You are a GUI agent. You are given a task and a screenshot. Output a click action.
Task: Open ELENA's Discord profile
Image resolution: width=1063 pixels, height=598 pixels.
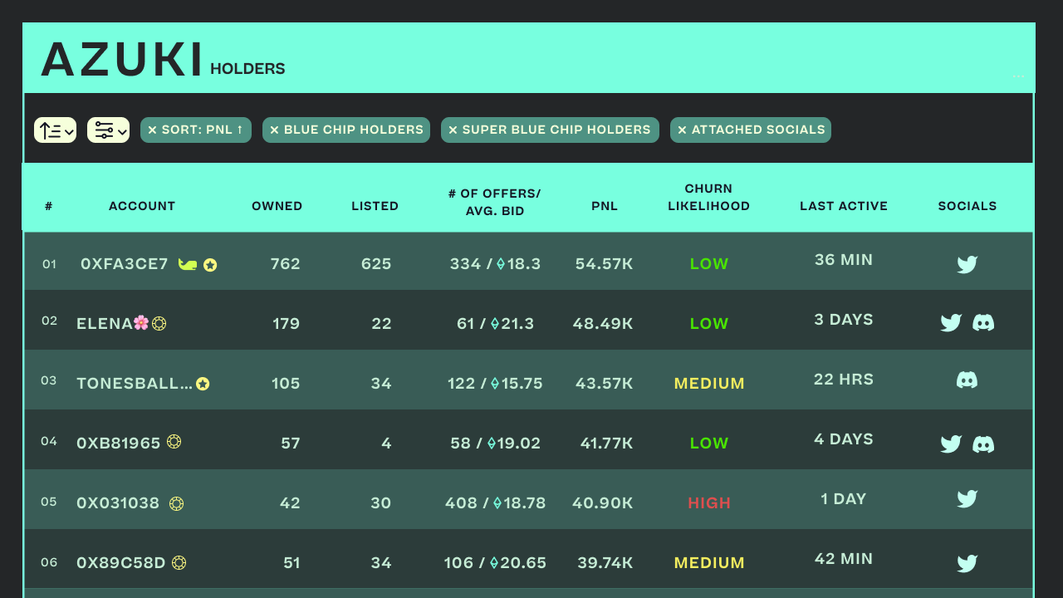click(983, 322)
